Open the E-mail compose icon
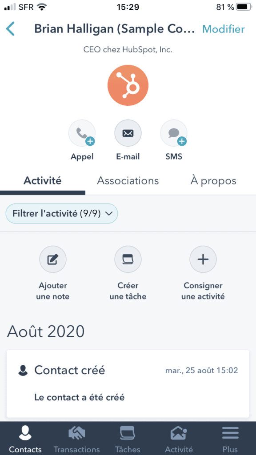 pos(128,133)
